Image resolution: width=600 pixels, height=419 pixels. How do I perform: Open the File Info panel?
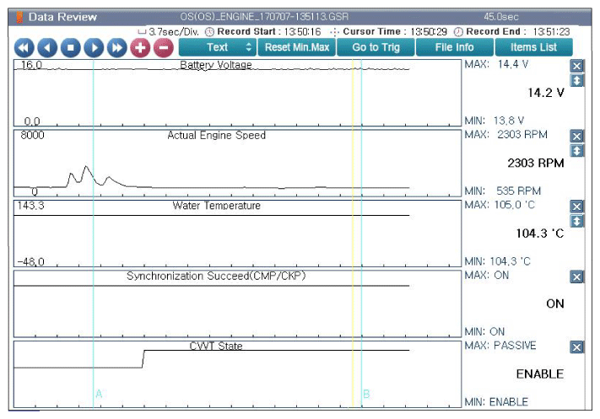tap(455, 47)
